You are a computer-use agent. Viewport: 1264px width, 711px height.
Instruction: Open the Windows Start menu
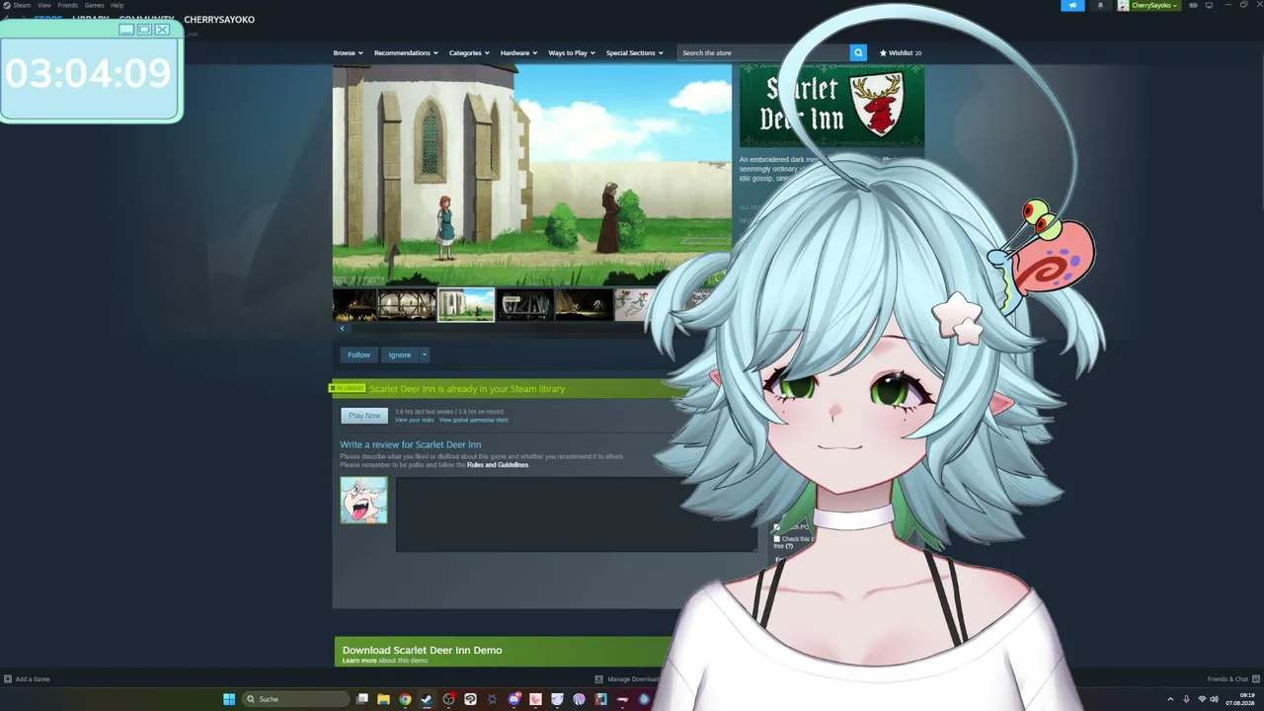pyautogui.click(x=229, y=699)
